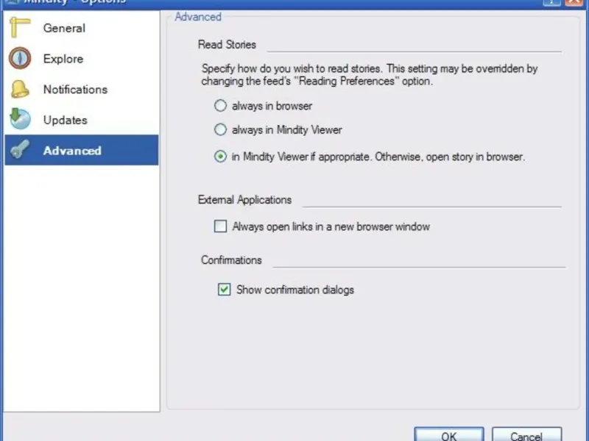Viewport: 589px width, 441px height.
Task: Click the Cancel button
Action: [x=526, y=435]
